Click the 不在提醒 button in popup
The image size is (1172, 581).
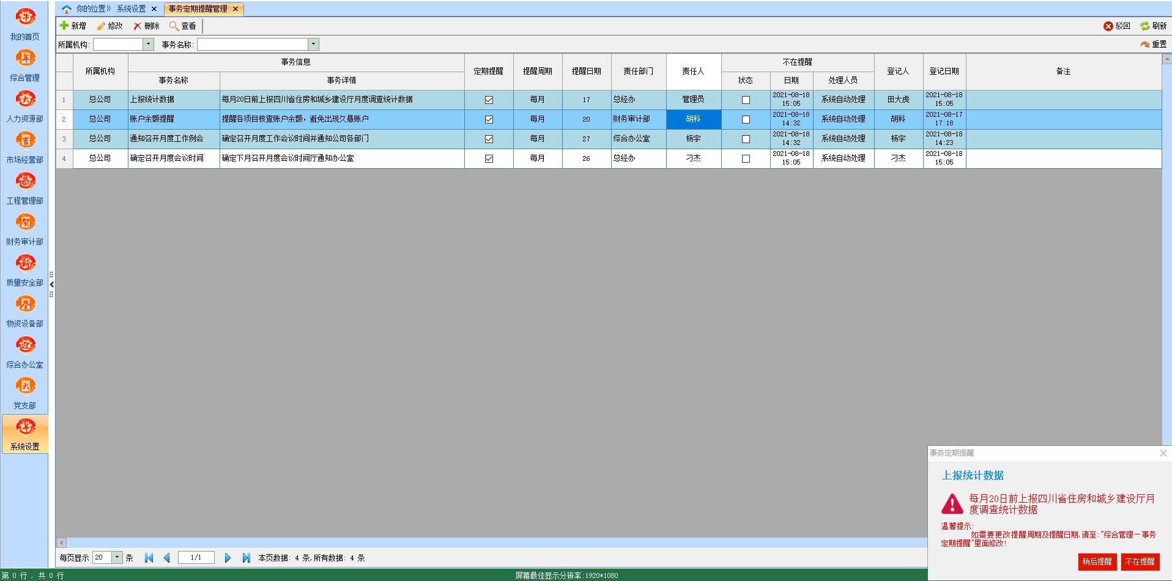point(1140,561)
